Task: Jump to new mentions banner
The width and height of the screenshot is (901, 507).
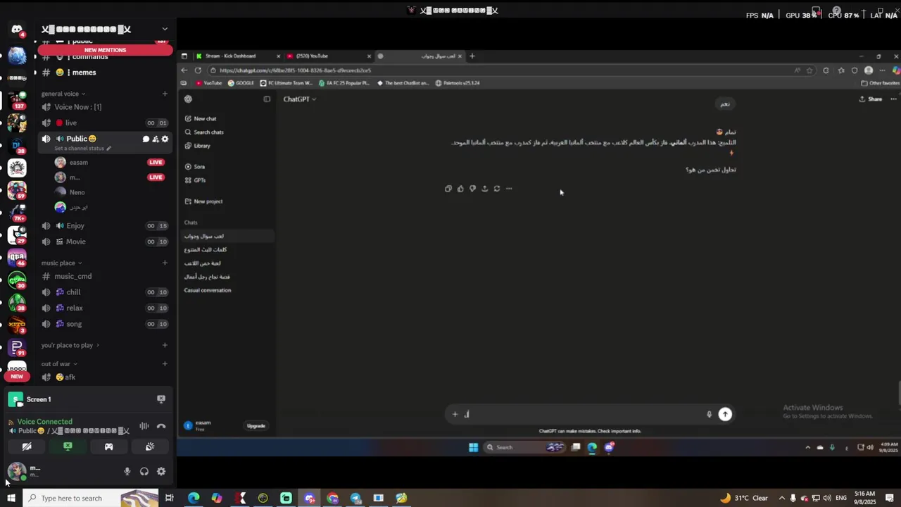Action: pos(105,50)
